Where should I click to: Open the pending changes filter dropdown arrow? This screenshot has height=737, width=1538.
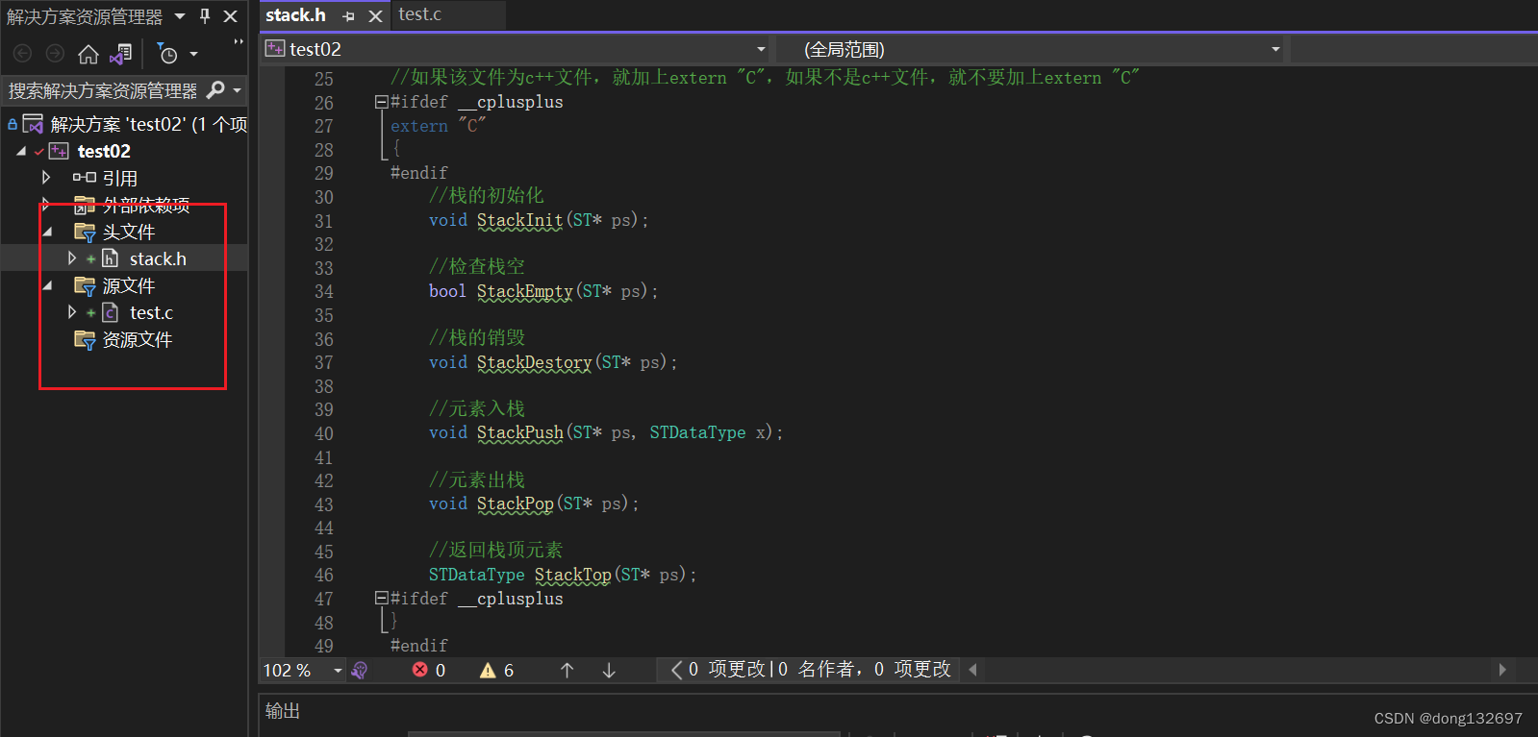(x=193, y=55)
